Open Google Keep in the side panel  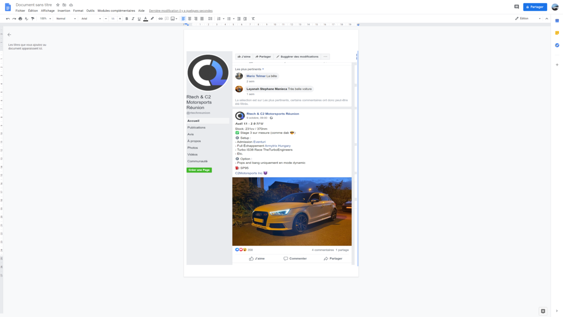[x=557, y=33]
